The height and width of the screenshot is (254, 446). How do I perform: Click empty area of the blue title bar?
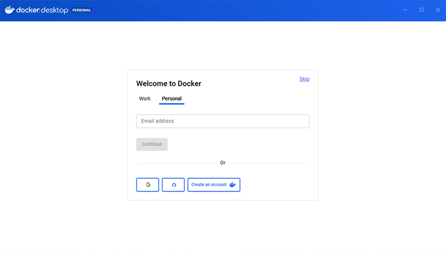coord(248,10)
